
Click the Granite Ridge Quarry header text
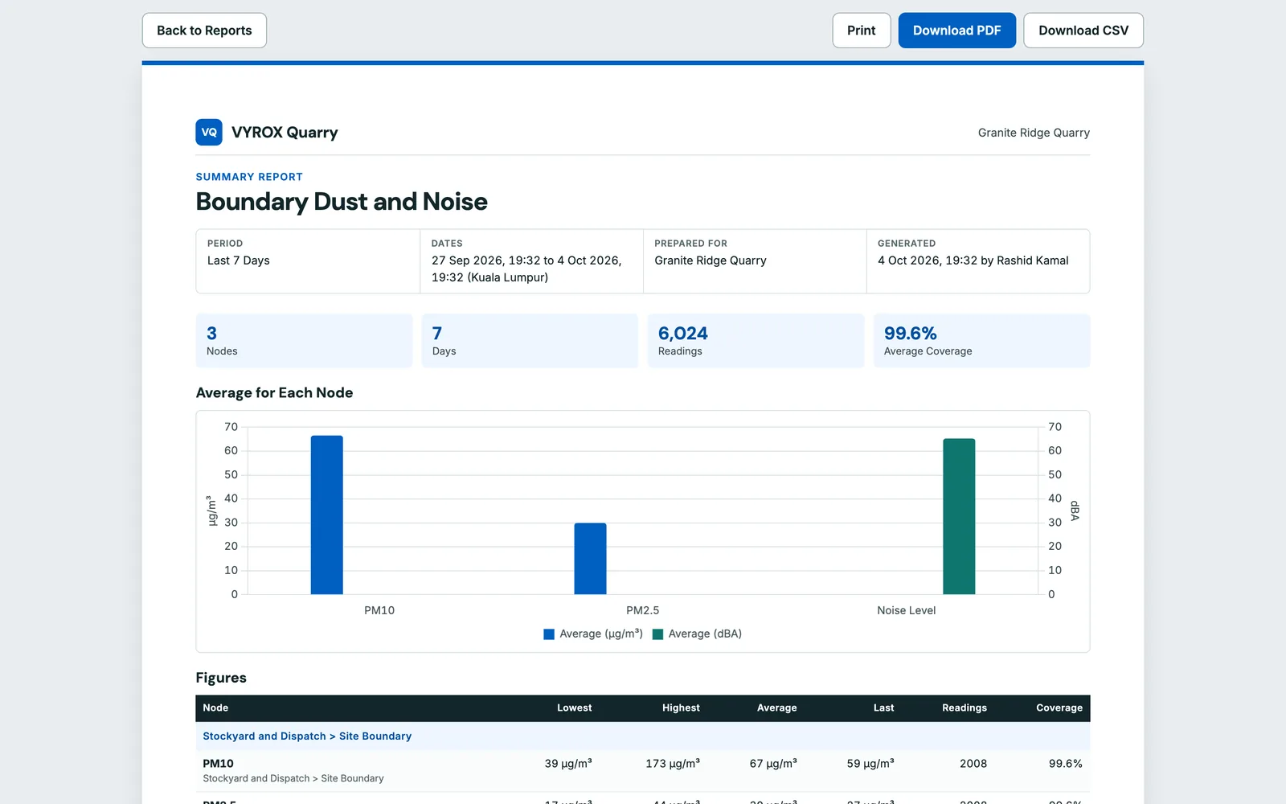[x=1034, y=133]
